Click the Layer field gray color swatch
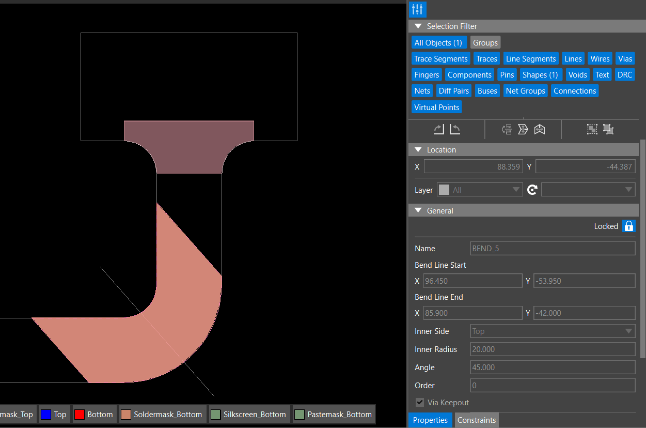Screen dimensions: 646x428 (444, 190)
